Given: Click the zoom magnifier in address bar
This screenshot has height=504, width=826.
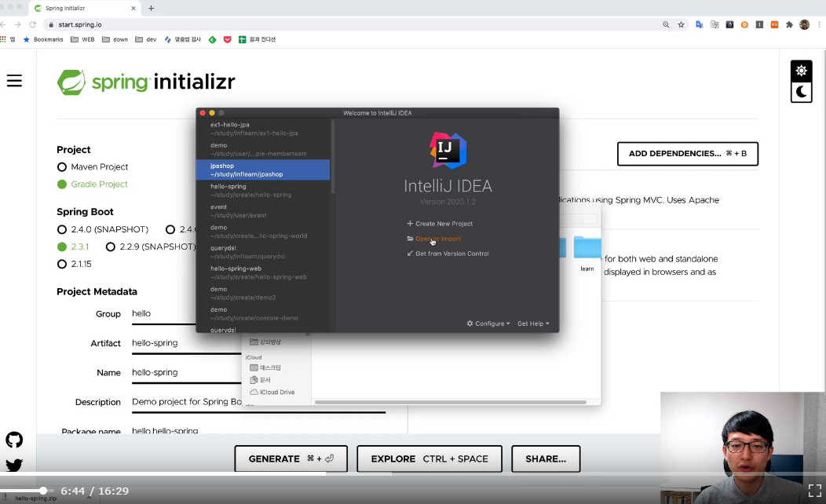Looking at the screenshot, I should tap(666, 25).
